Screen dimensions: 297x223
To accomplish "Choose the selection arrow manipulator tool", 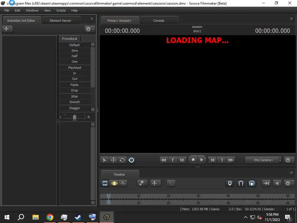I will click(x=104, y=160).
